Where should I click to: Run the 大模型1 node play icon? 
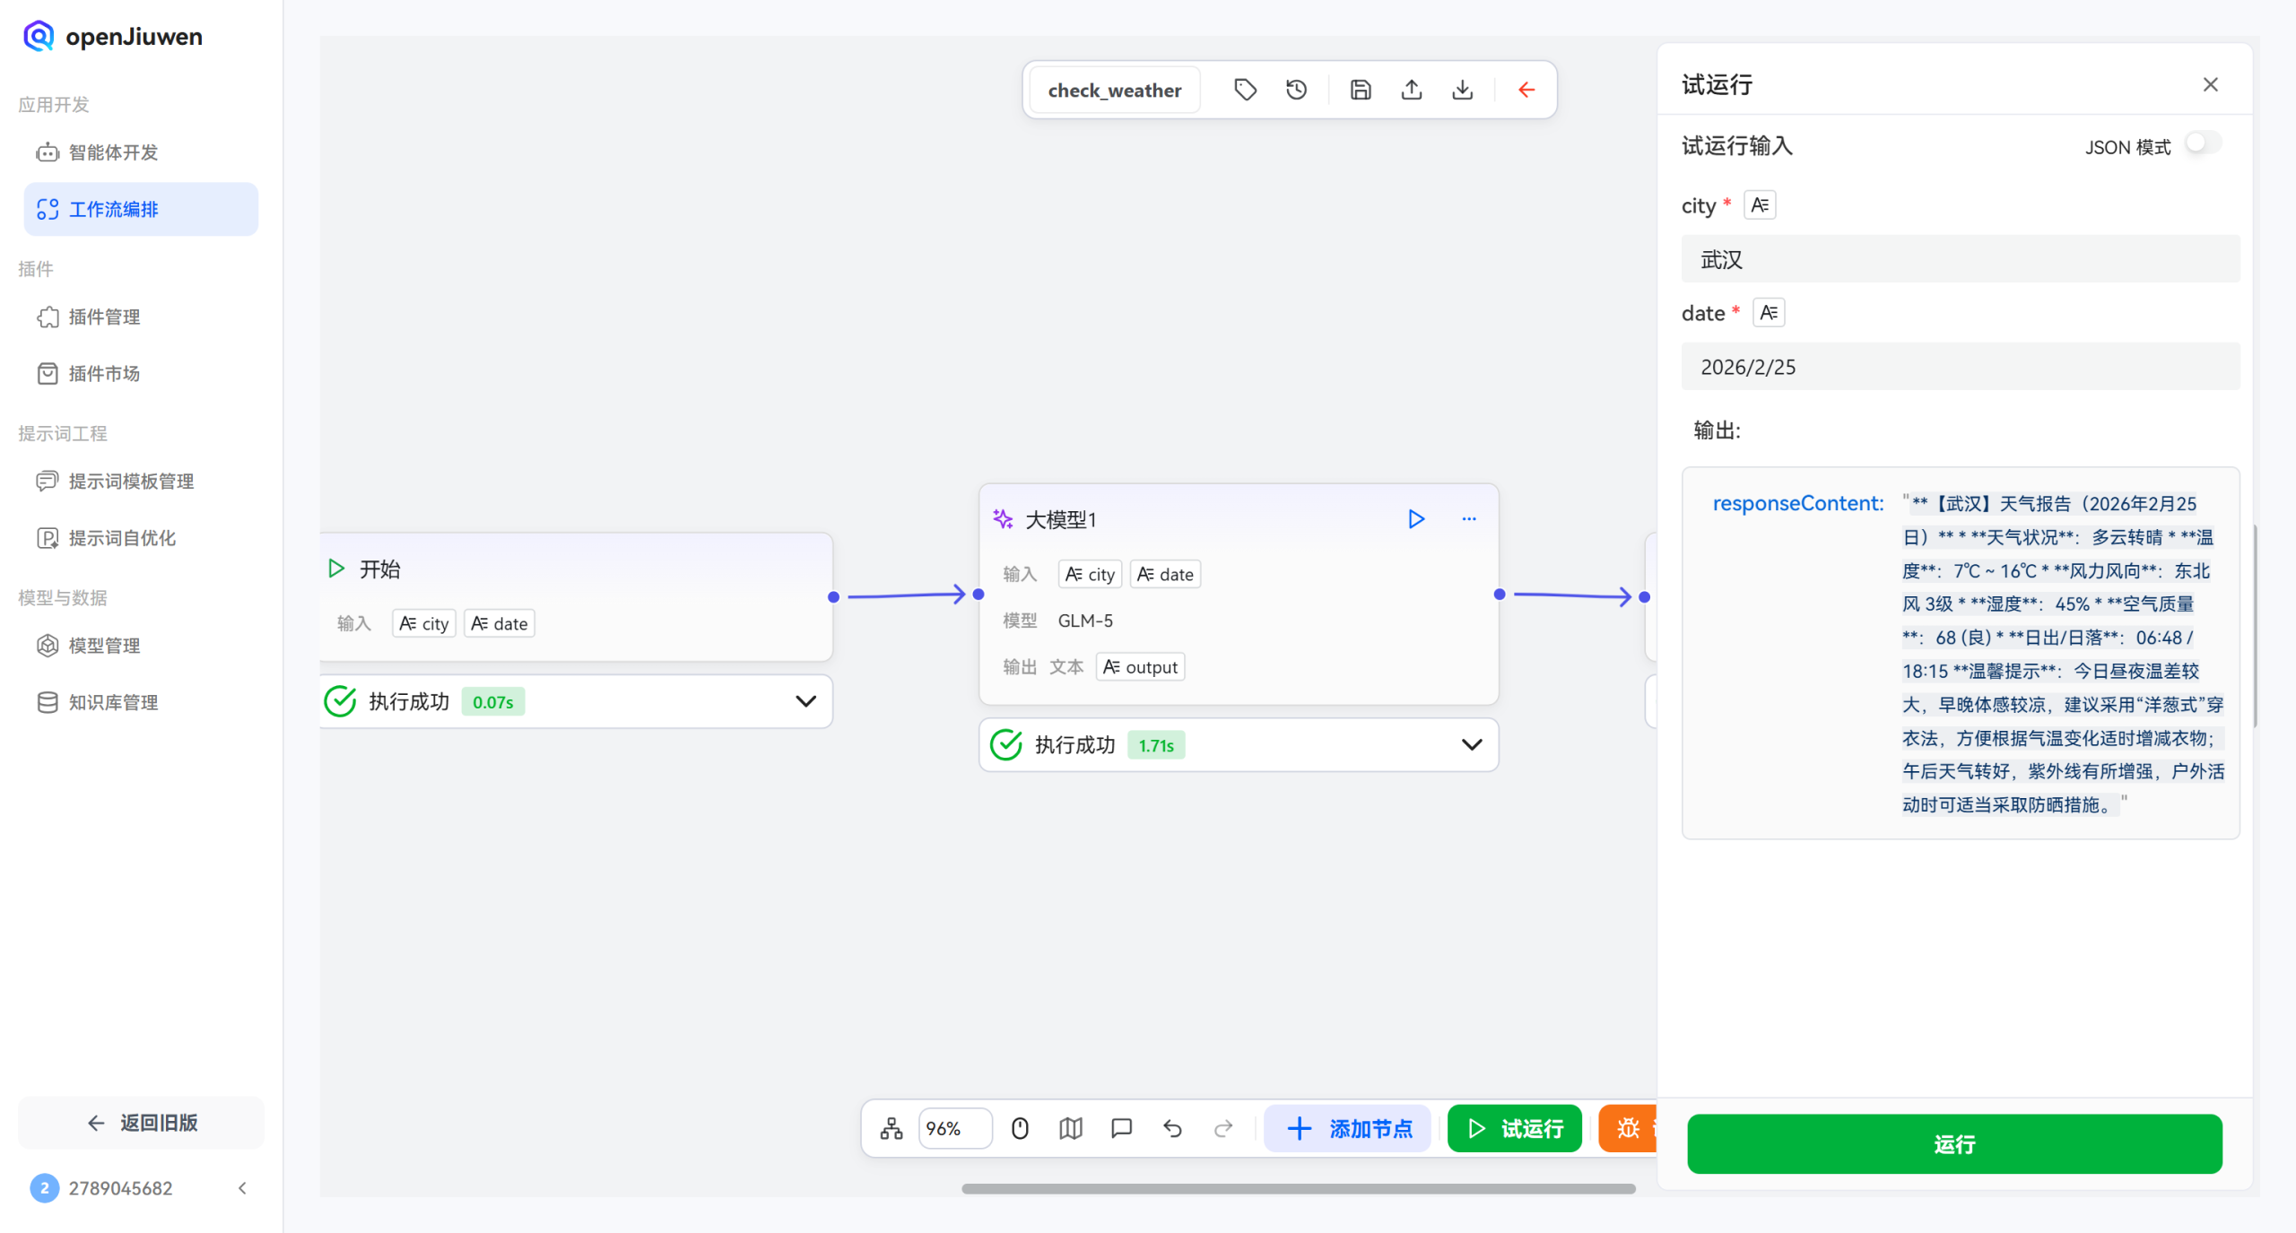point(1416,519)
